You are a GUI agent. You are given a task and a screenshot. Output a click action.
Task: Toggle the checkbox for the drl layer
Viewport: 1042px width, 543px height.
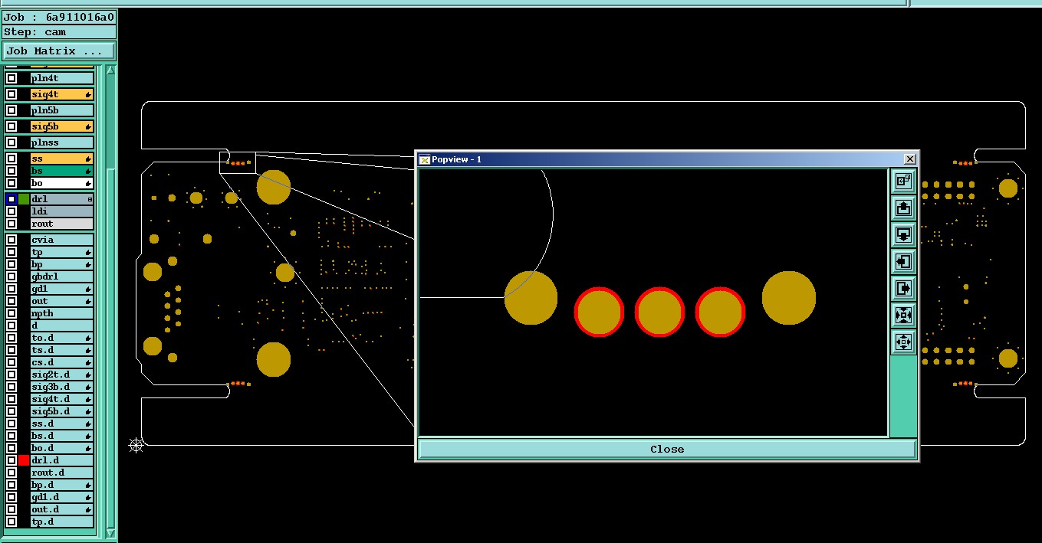tap(12, 199)
